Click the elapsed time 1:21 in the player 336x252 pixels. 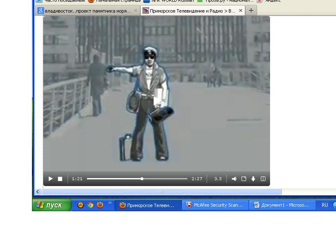(x=77, y=179)
